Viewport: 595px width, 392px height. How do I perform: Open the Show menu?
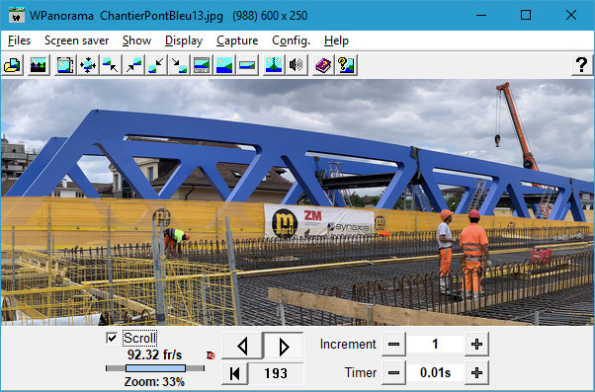tap(136, 40)
